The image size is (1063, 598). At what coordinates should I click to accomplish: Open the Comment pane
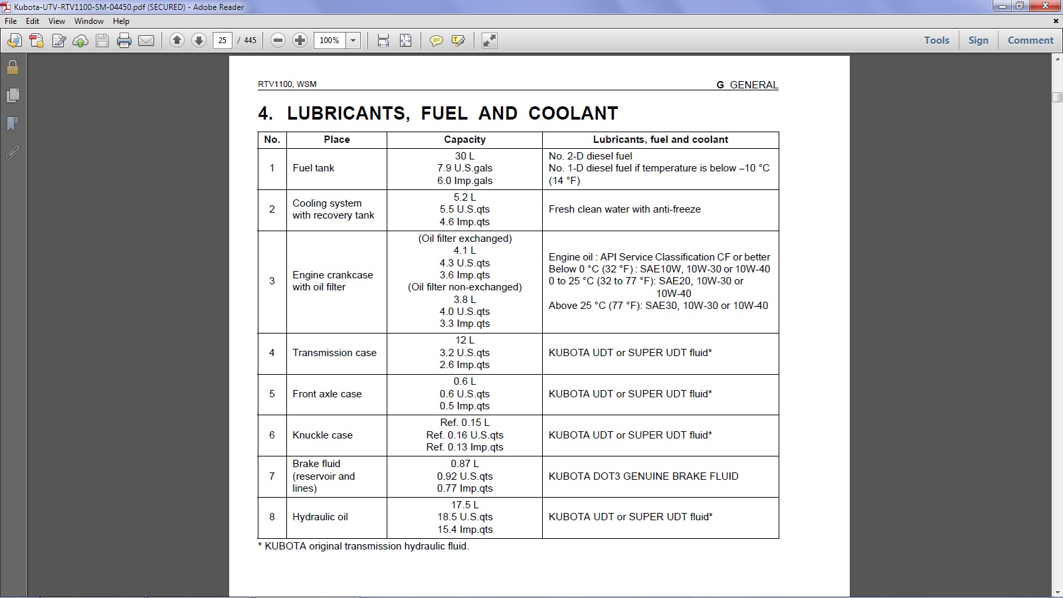click(1030, 40)
